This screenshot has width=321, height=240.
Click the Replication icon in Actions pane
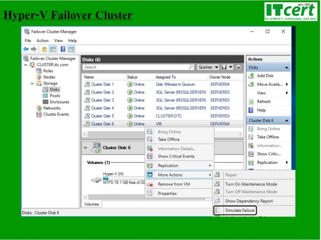point(251,163)
